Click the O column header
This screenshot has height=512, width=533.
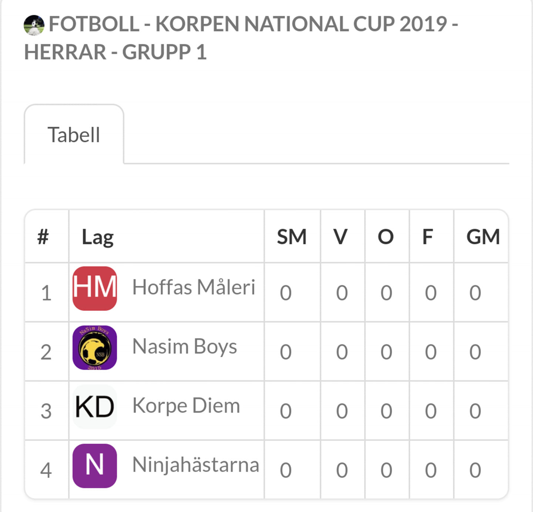click(386, 237)
